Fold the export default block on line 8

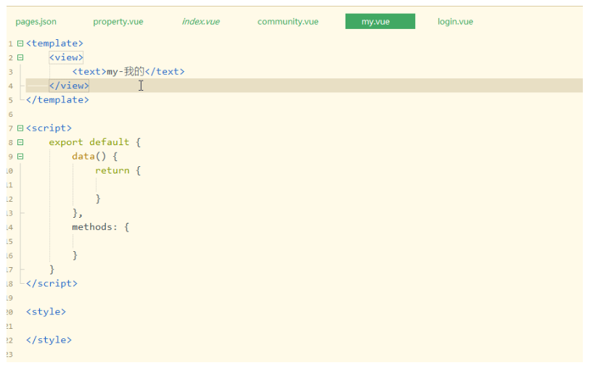point(20,142)
